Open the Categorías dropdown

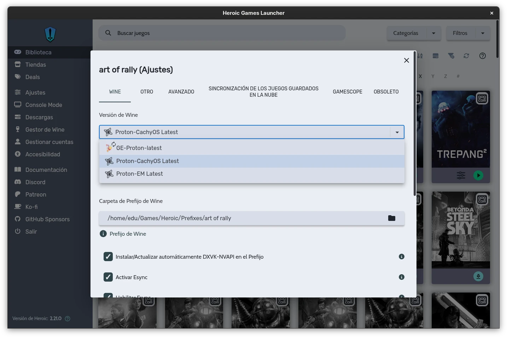[x=414, y=33]
